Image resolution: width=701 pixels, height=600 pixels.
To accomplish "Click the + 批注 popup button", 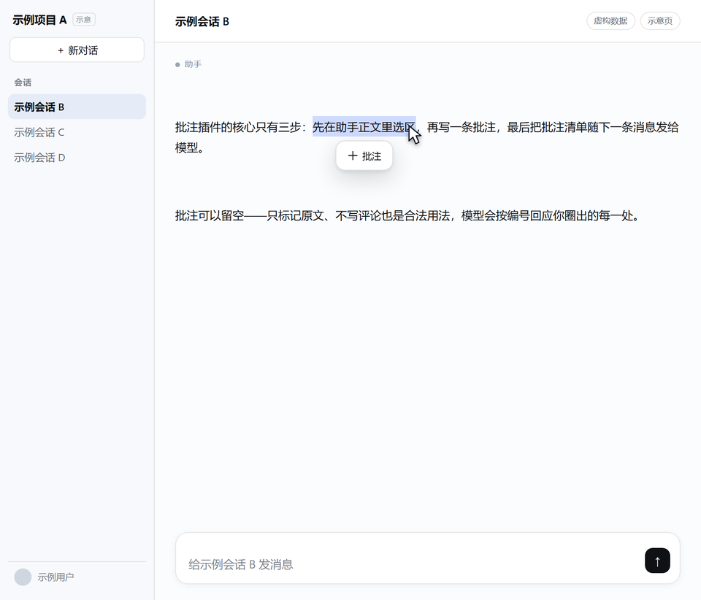I will point(364,156).
